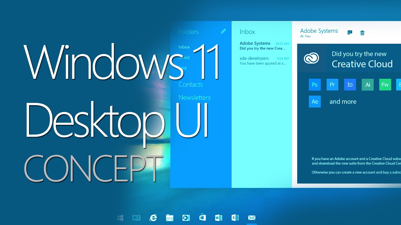The width and height of the screenshot is (401, 225).
Task: Select the Ae After Effects tile
Action: [x=315, y=101]
